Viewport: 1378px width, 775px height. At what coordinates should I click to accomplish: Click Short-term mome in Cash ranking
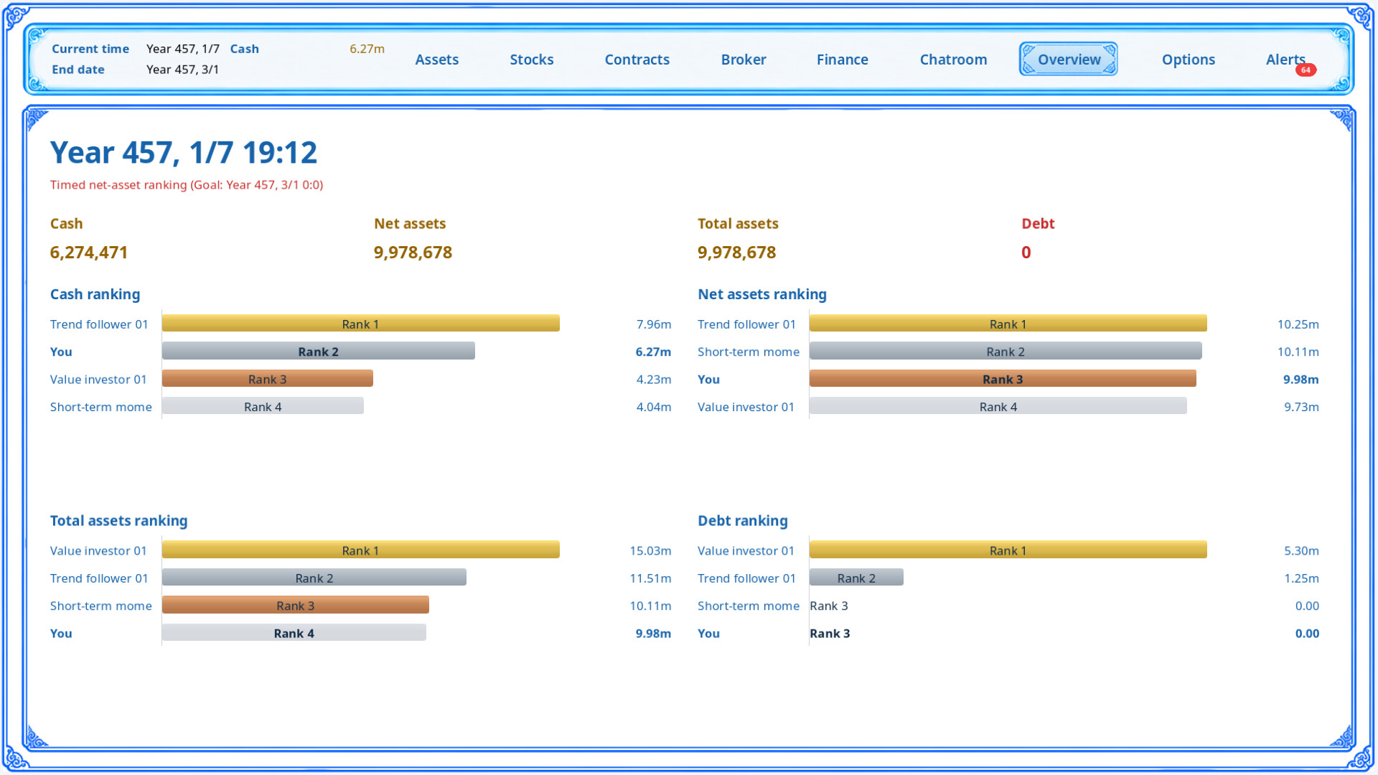click(x=100, y=407)
